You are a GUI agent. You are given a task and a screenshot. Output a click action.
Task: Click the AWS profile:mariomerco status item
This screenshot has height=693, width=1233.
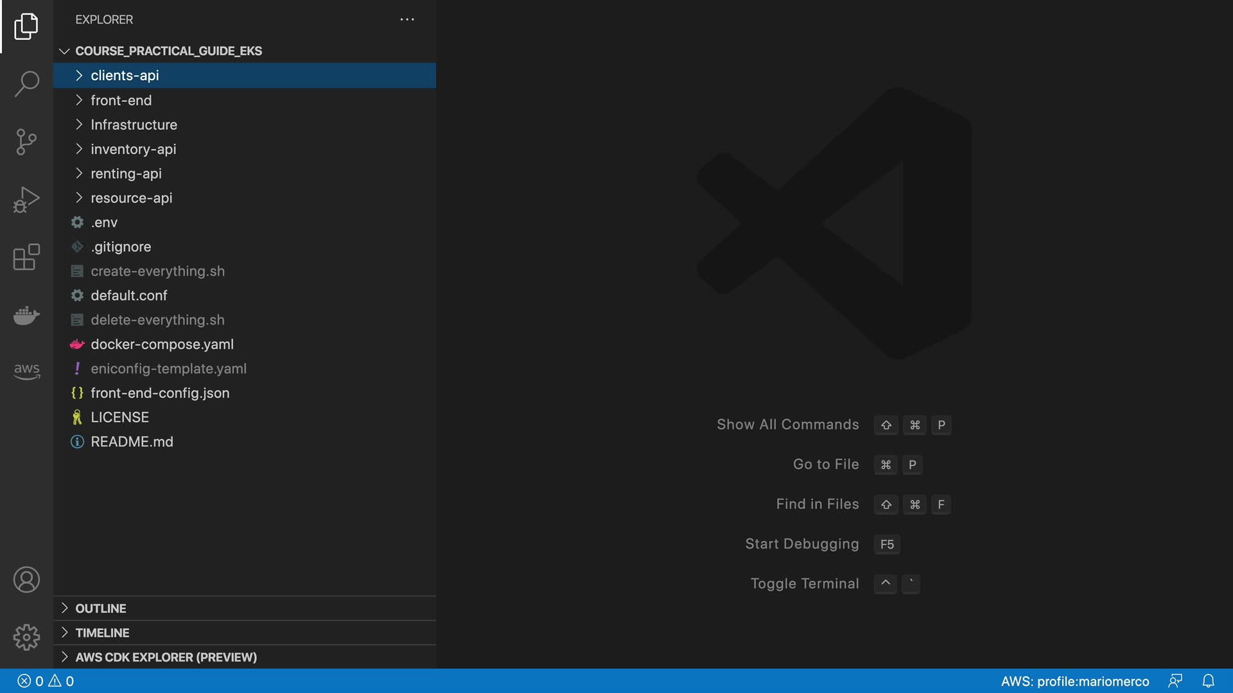1074,681
